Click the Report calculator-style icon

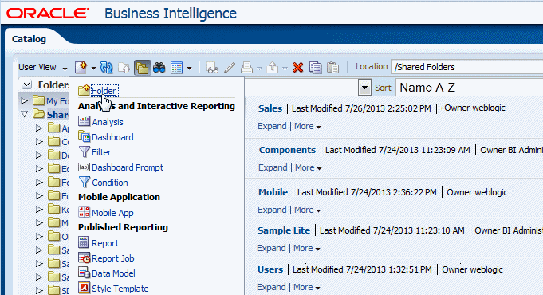(x=84, y=242)
